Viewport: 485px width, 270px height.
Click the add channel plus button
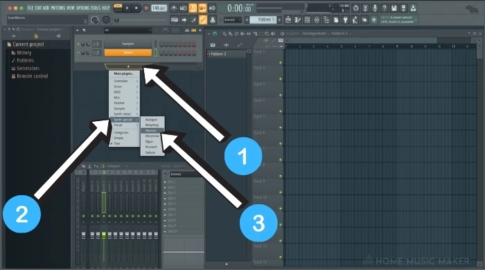click(128, 66)
